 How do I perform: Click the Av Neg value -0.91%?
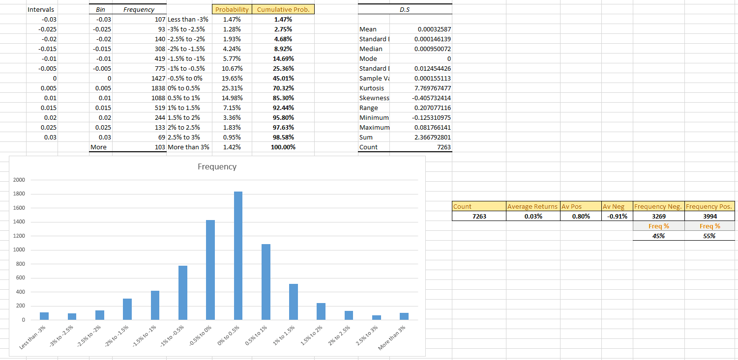click(617, 217)
